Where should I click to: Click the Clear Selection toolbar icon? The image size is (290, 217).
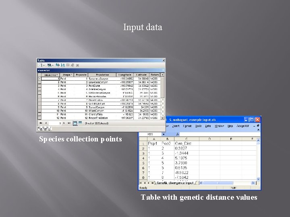[x=68, y=65]
